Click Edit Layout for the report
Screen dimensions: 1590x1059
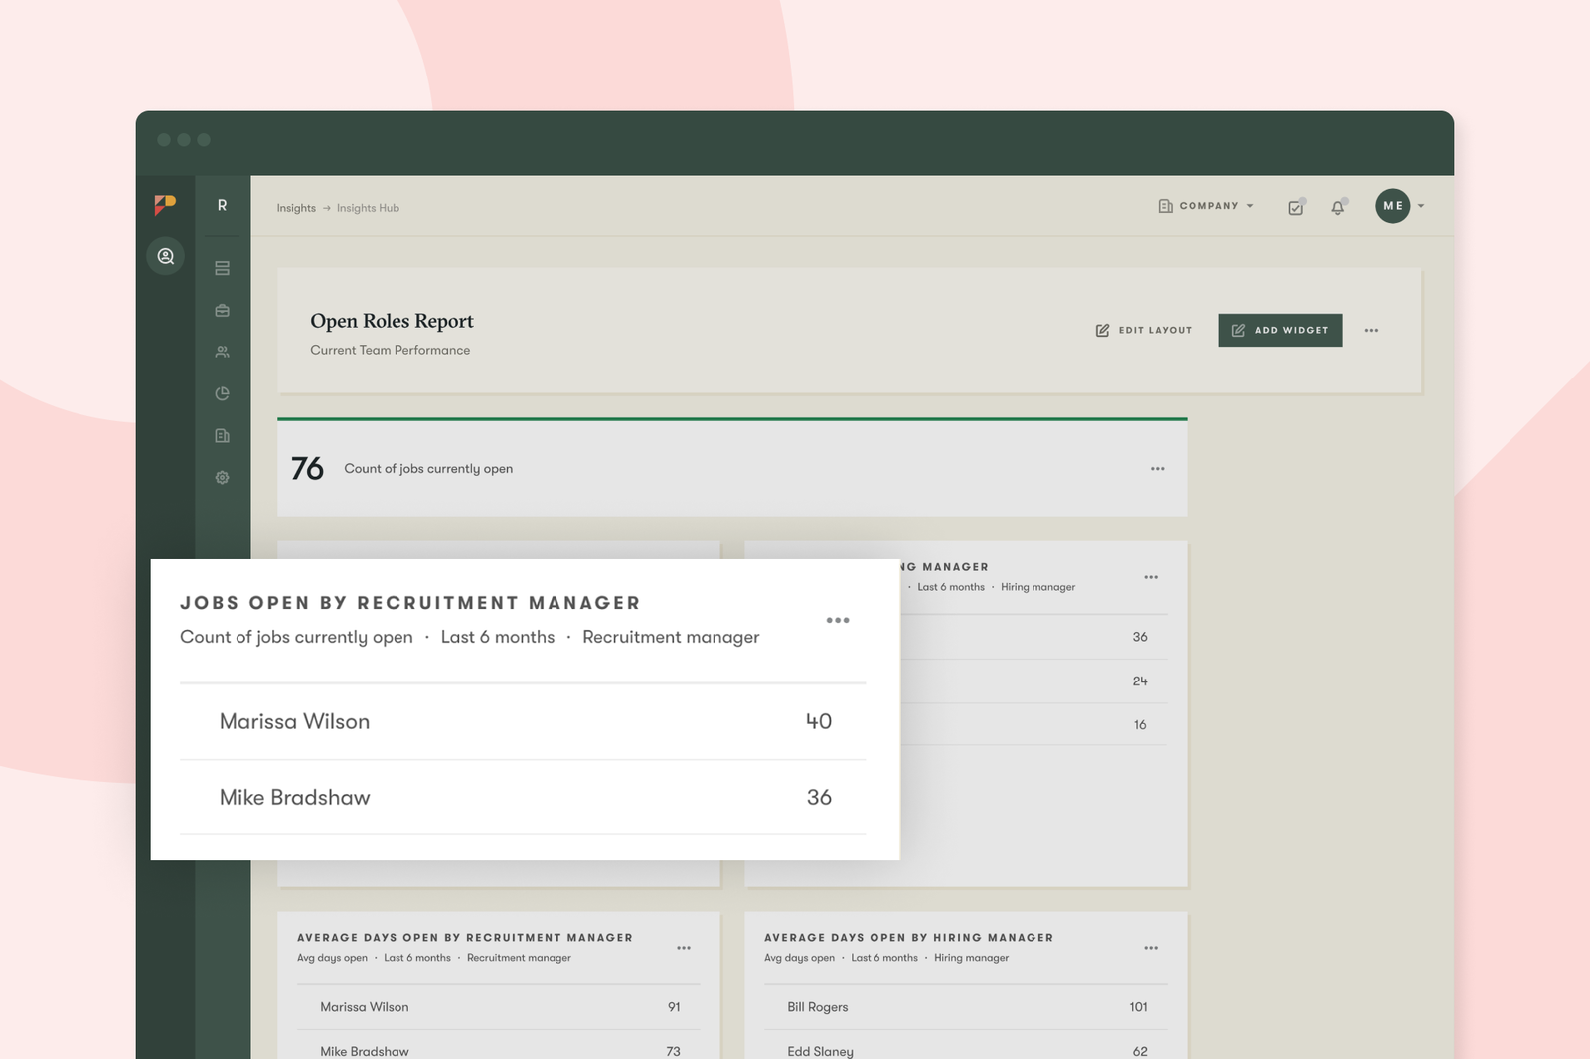[x=1143, y=330]
